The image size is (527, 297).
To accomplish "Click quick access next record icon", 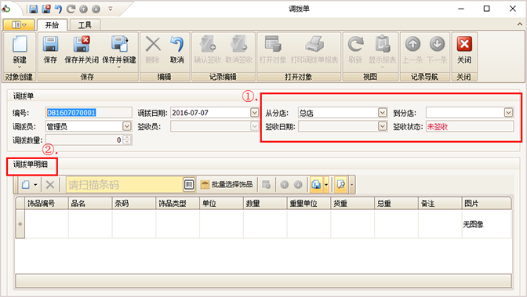I will (96, 9).
